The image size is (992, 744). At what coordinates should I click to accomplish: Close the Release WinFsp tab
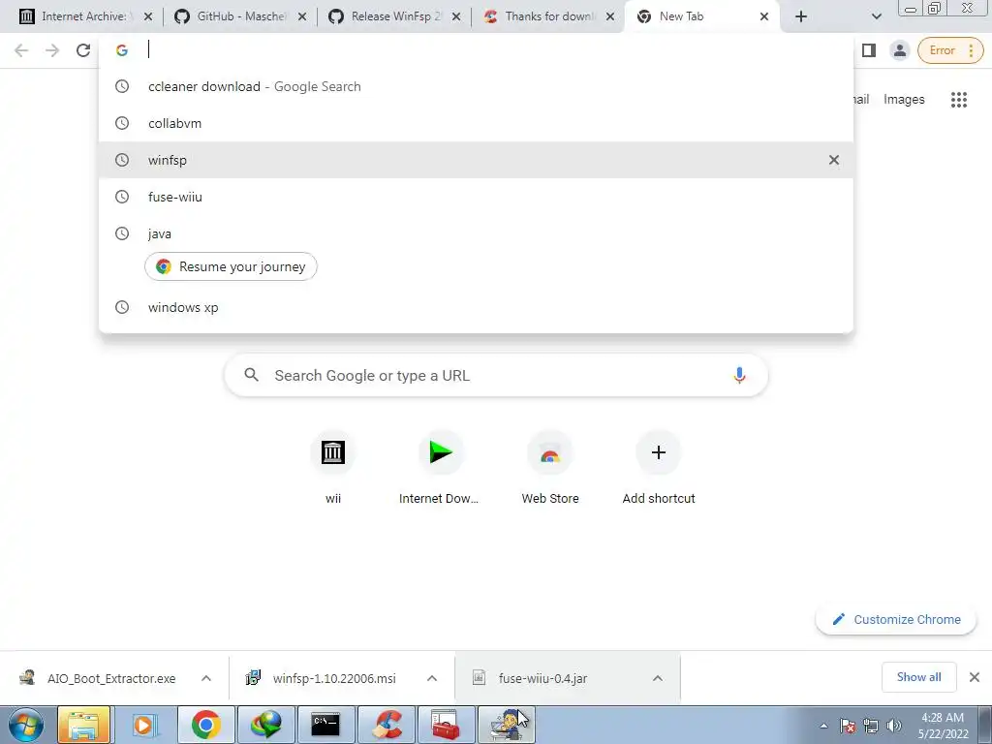click(x=456, y=16)
